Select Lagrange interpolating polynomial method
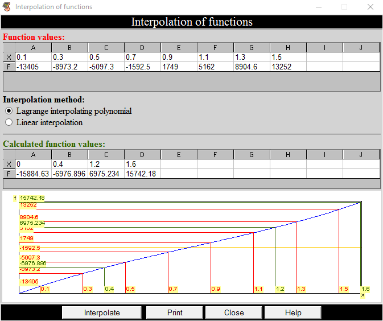The width and height of the screenshot is (383, 321). (9, 111)
